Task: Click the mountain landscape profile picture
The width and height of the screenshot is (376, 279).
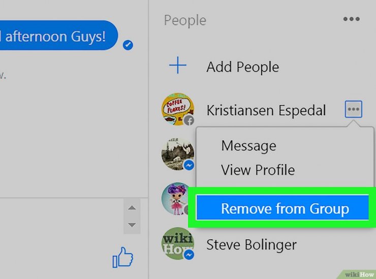Action: coord(178,154)
